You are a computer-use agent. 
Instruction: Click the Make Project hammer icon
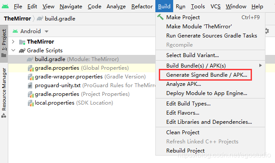tap(160, 17)
